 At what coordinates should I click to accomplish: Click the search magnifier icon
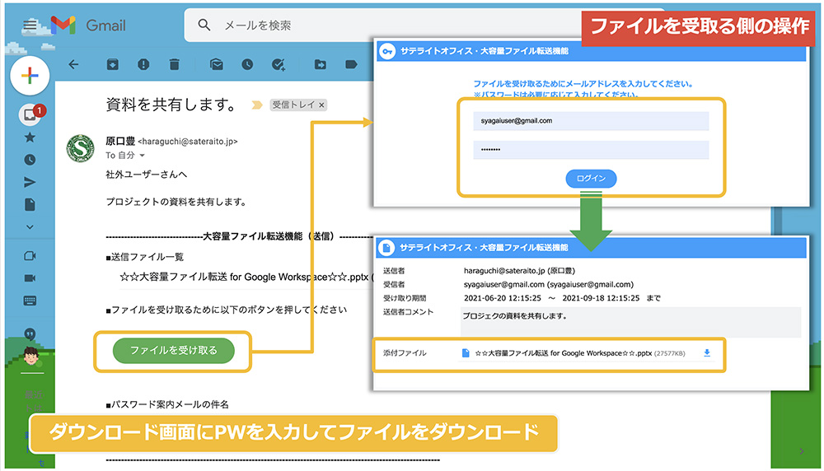click(x=204, y=25)
